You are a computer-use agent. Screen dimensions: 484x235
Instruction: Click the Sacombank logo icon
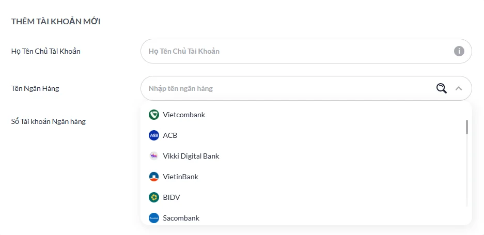[x=153, y=218]
